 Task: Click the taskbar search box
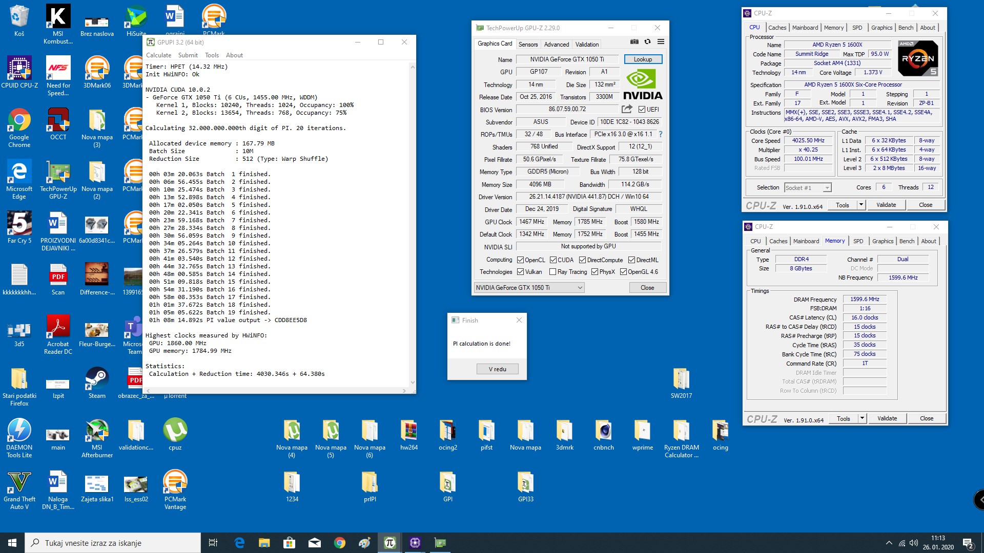point(113,543)
